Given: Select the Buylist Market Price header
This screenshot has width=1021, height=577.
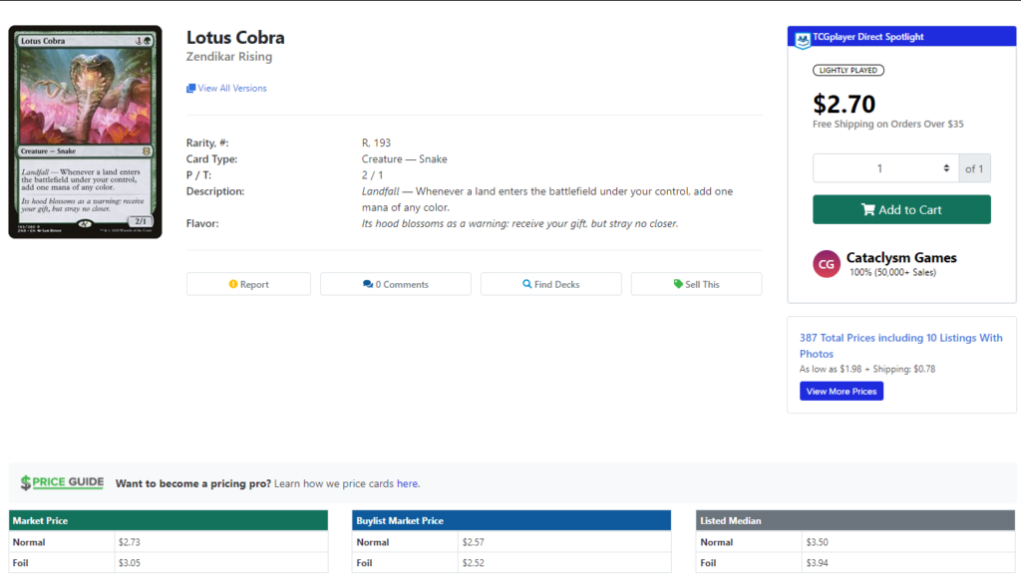Looking at the screenshot, I should pyautogui.click(x=511, y=520).
